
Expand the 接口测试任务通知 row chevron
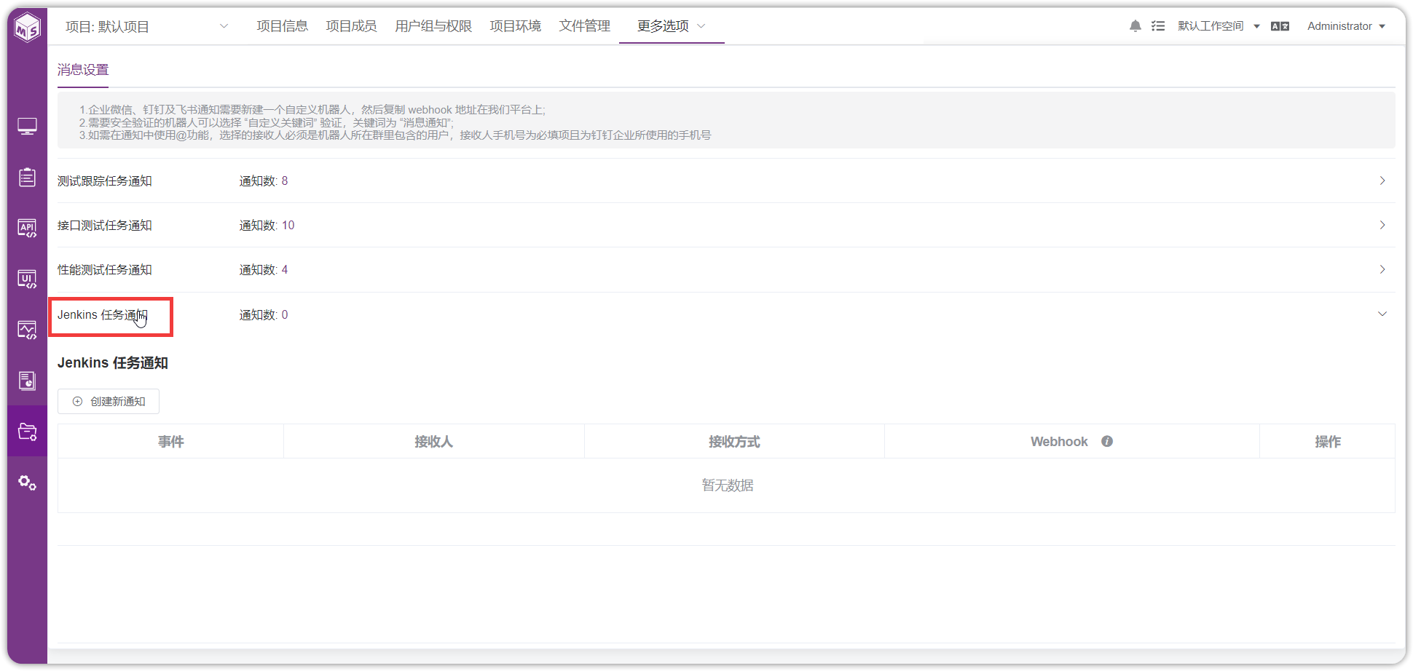pyautogui.click(x=1382, y=225)
